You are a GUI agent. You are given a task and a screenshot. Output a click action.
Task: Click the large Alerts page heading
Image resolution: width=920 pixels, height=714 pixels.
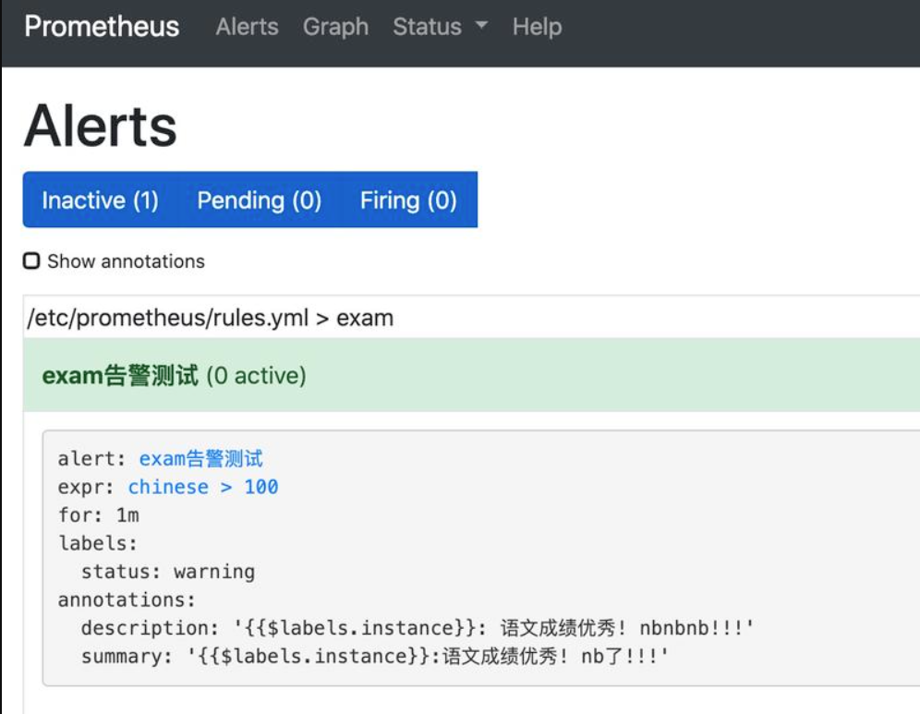(101, 126)
